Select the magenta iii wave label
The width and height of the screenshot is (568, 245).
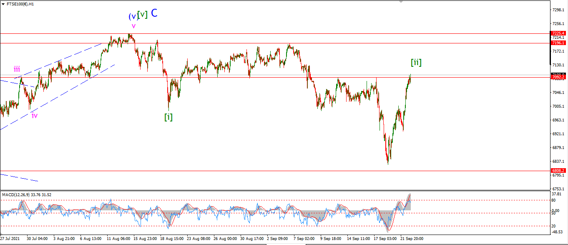(x=17, y=70)
